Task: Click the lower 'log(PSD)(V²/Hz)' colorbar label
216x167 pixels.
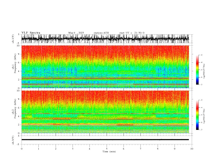Action: [x=204, y=116]
